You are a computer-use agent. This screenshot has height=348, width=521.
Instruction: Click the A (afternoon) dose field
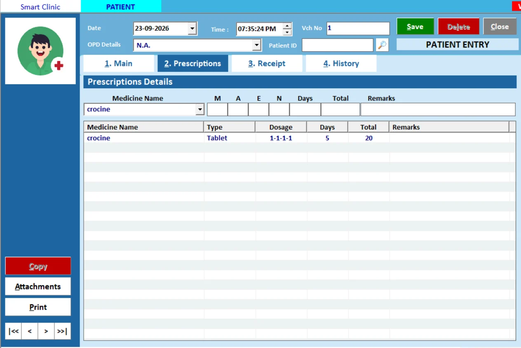[238, 109]
